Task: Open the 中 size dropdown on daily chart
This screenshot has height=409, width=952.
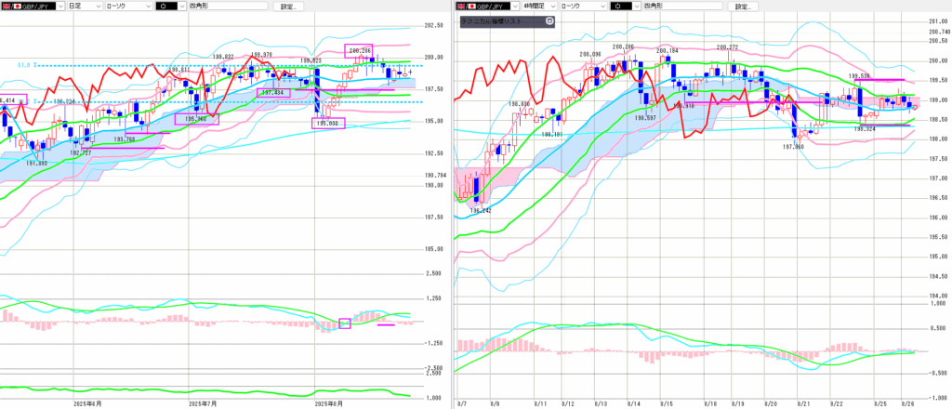Action: tap(181, 7)
